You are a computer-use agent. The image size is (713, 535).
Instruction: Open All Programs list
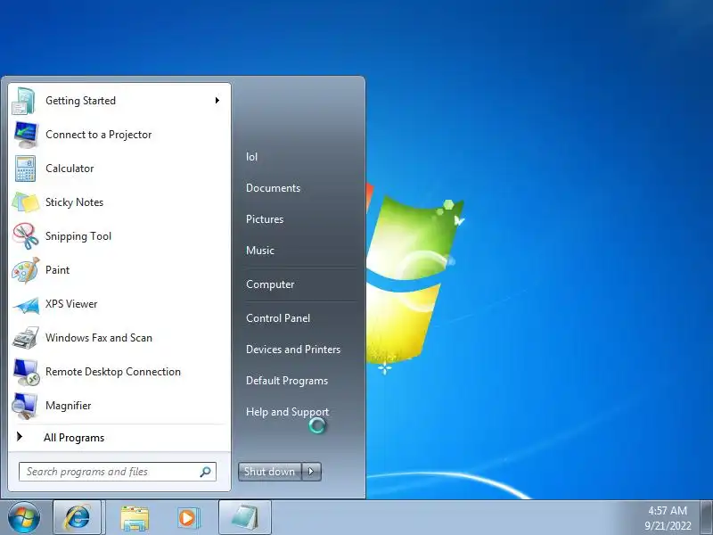pyautogui.click(x=74, y=438)
